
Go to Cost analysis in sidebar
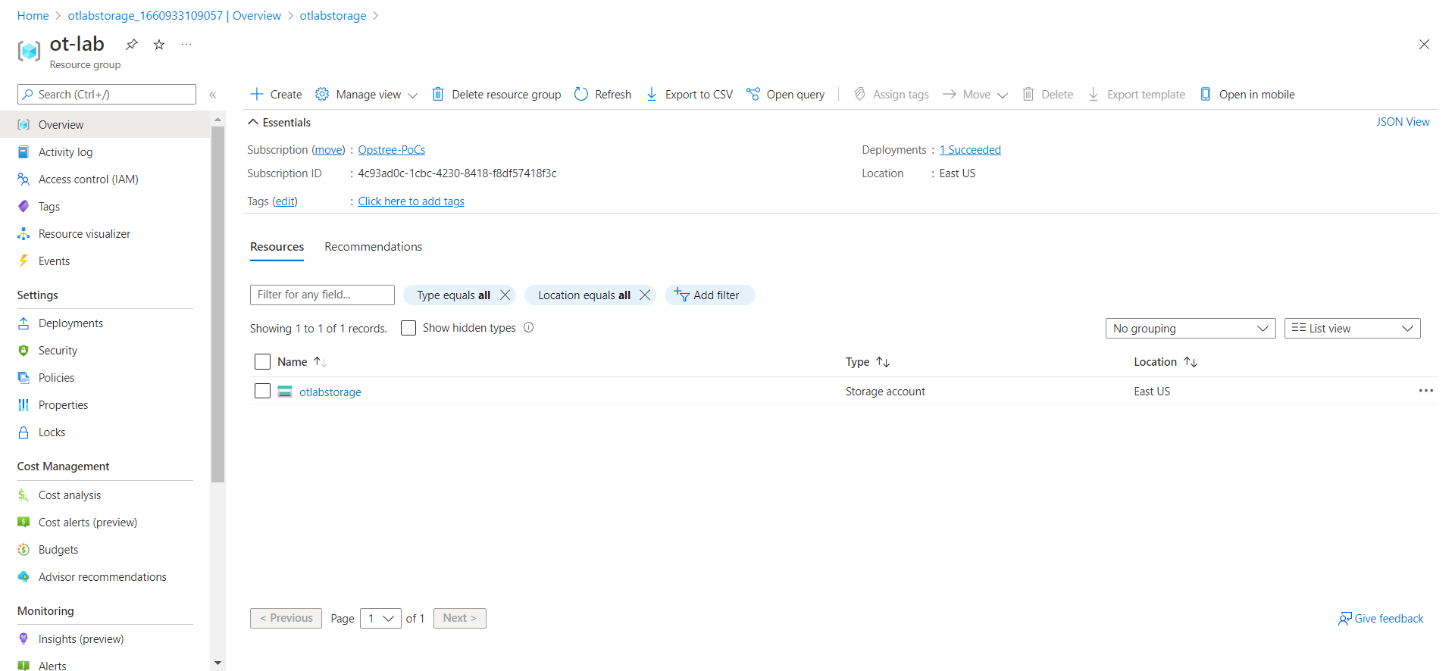point(70,495)
